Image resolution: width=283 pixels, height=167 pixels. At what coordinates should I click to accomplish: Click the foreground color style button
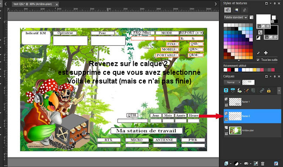(259, 27)
